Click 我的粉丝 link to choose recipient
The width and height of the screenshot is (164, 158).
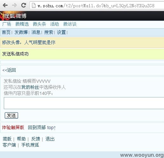[x=30, y=87]
